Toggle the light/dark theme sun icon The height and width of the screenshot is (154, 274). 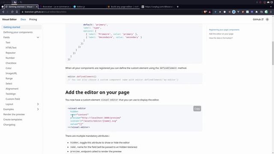tap(267, 19)
